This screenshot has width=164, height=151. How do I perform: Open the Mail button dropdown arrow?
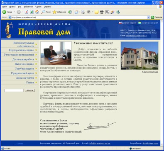(x=79, y=12)
